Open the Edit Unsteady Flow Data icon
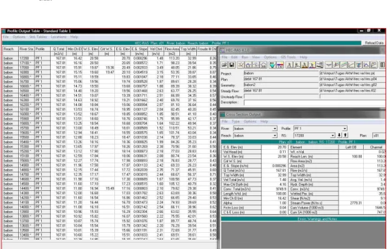This screenshot has height=249, width=390. click(x=263, y=65)
